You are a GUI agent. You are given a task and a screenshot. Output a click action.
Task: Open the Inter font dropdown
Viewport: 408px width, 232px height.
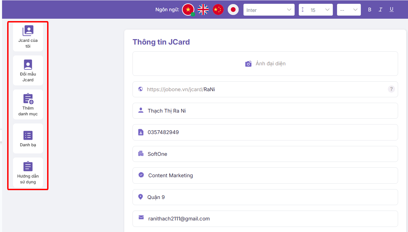point(269,10)
